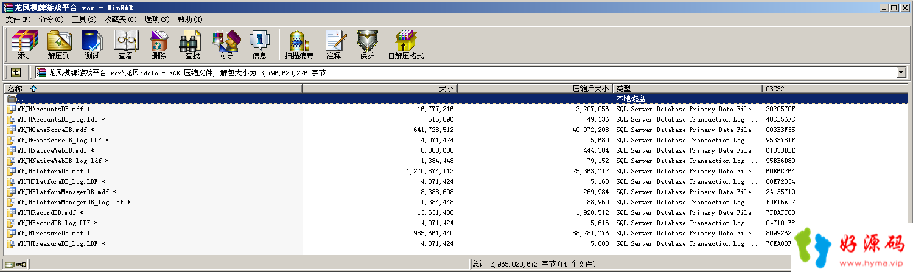Sort by the 大小 (Size) column header
This screenshot has height=272, width=913.
(x=380, y=89)
